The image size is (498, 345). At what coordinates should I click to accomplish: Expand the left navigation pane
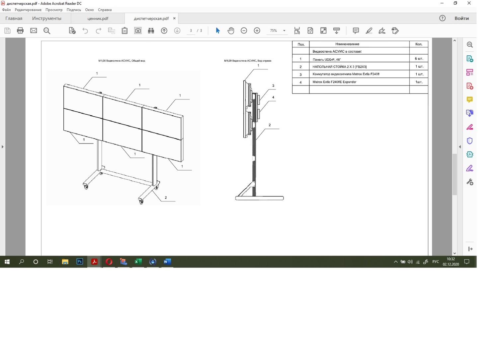click(x=3, y=146)
